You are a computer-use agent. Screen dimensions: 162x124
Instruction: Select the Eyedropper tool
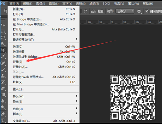click(3, 56)
